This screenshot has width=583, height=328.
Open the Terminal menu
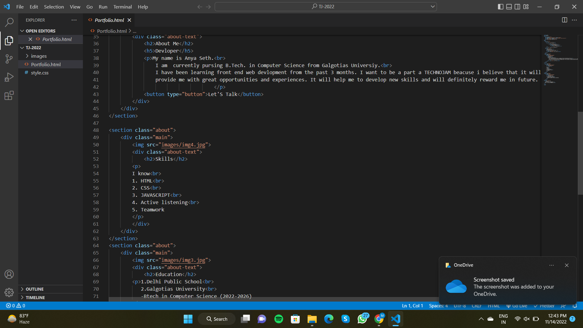pyautogui.click(x=122, y=6)
